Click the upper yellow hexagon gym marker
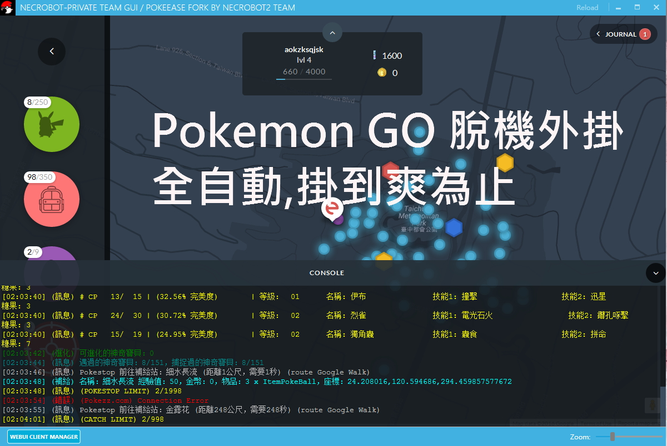 505,163
